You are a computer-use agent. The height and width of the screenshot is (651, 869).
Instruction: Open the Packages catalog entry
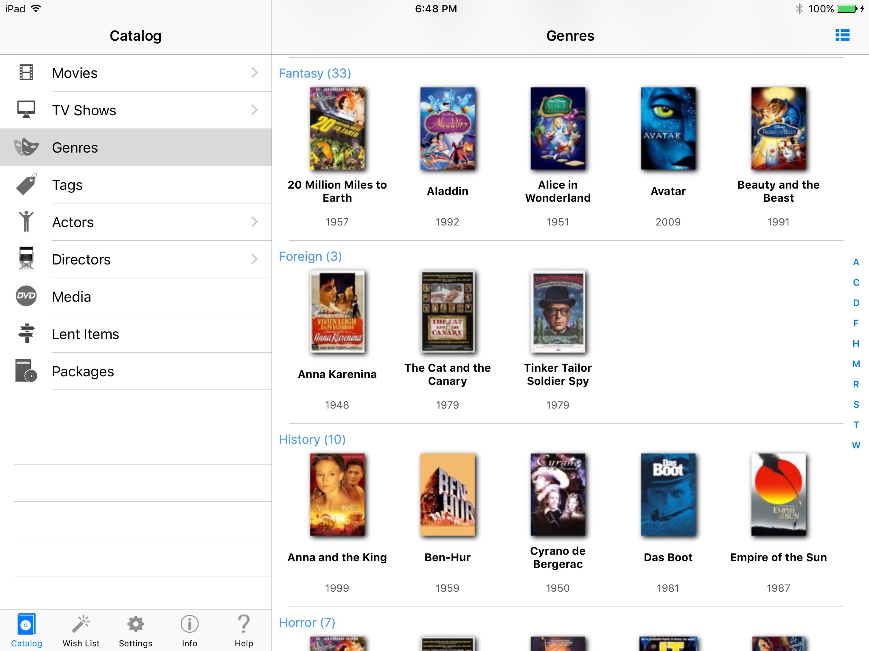[136, 371]
